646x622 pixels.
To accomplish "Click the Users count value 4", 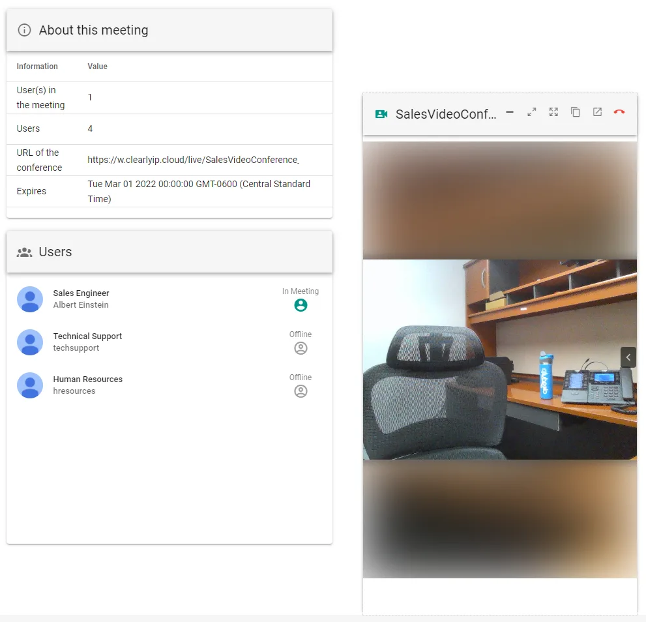I will (90, 128).
